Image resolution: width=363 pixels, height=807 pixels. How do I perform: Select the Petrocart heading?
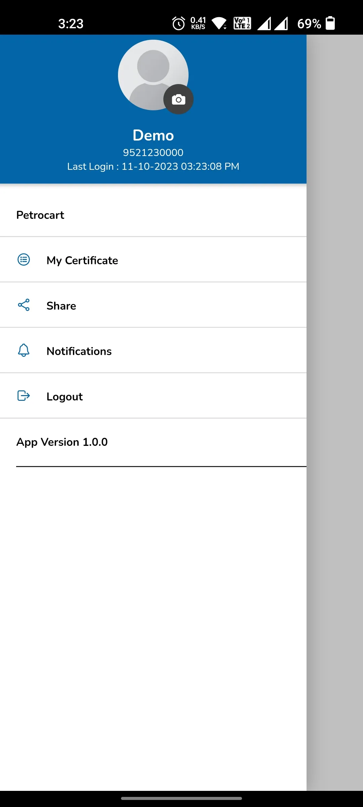(x=40, y=215)
